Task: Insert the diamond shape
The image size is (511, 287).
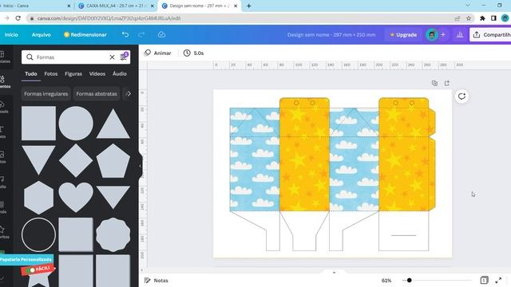Action: coord(76,160)
